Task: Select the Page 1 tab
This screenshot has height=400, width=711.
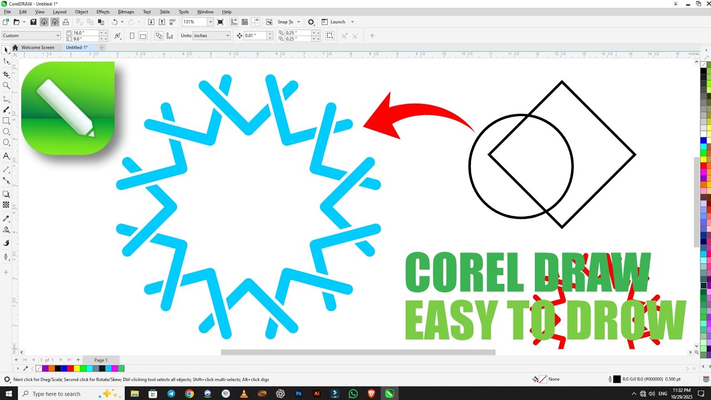Action: 101,360
